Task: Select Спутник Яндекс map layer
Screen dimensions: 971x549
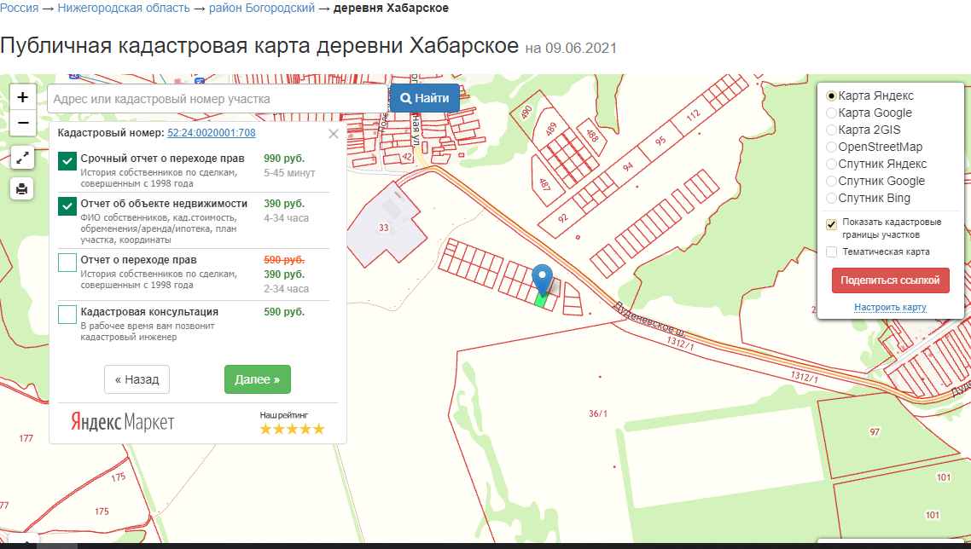Action: pyautogui.click(x=832, y=164)
